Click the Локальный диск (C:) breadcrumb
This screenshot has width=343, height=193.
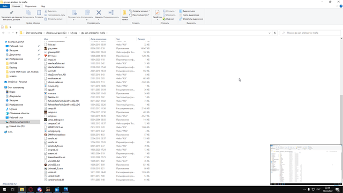(x=56, y=33)
